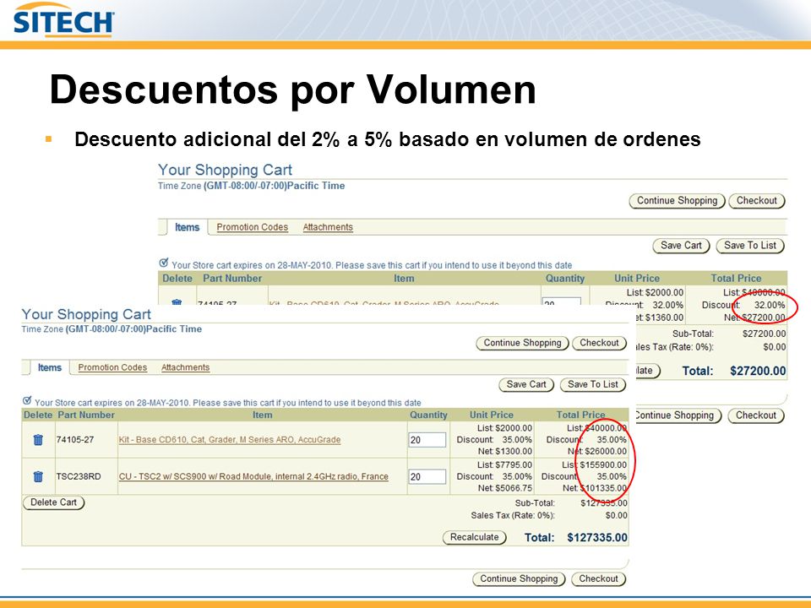Click the trash icon for part TSC238RD
The image size is (811, 608).
[38, 476]
